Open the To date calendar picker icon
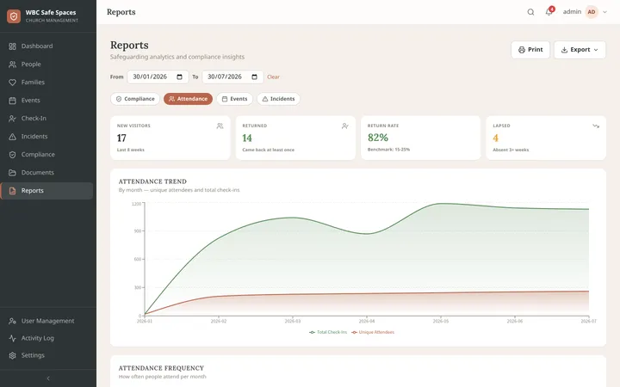 tap(255, 77)
